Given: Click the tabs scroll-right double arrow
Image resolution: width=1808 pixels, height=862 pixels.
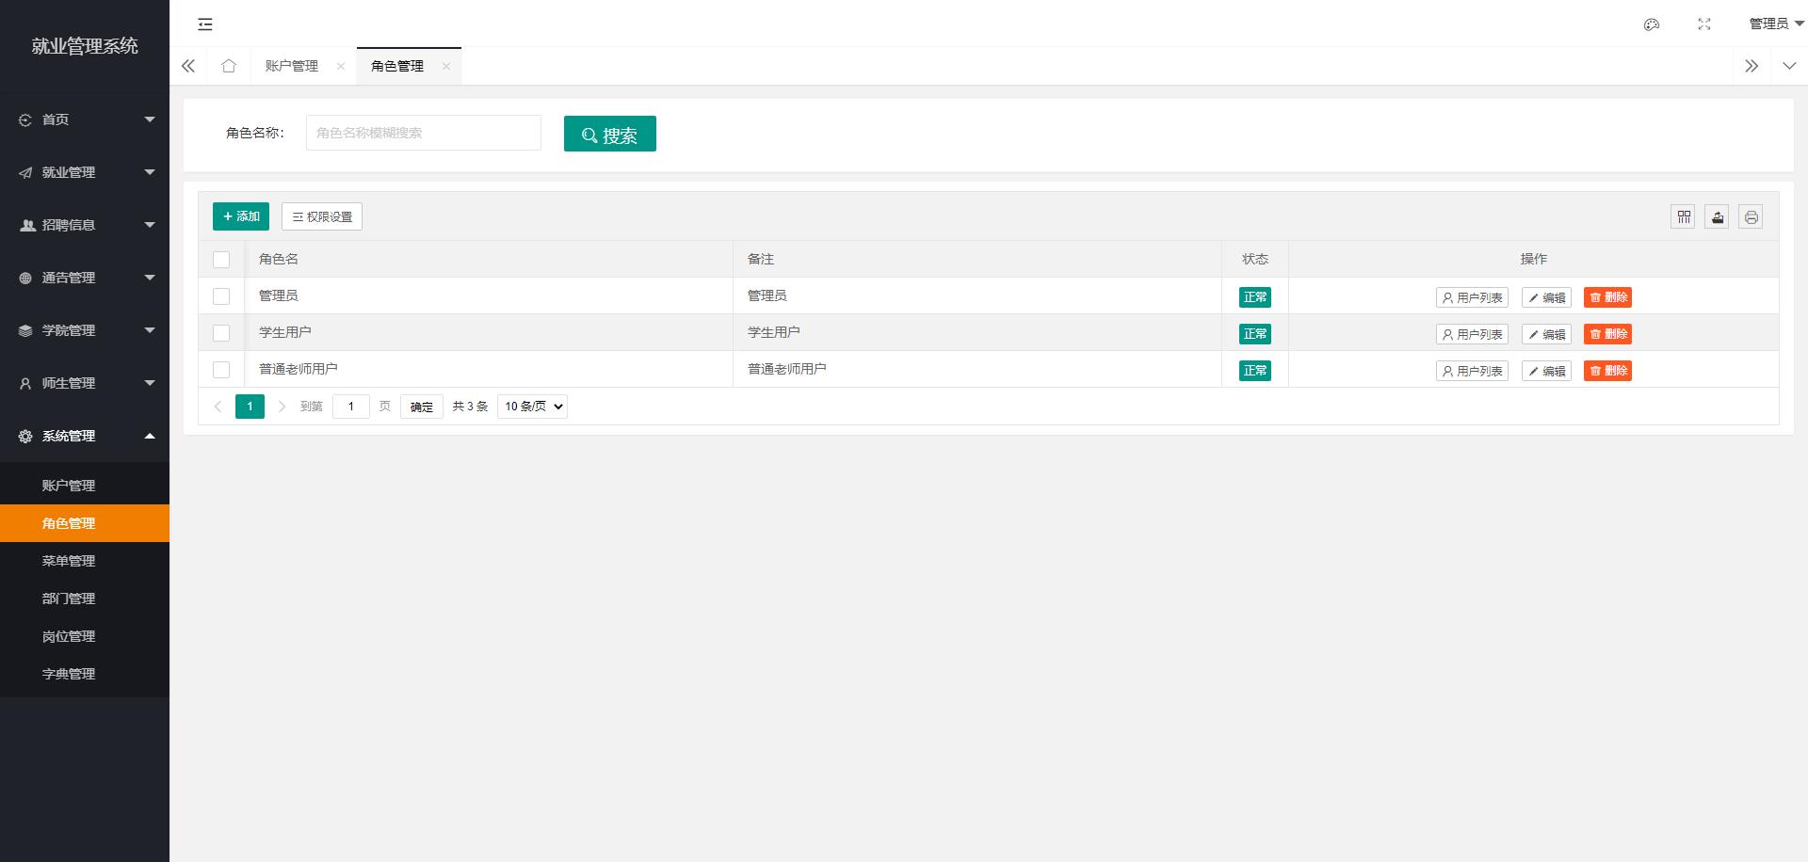Looking at the screenshot, I should [x=1751, y=66].
